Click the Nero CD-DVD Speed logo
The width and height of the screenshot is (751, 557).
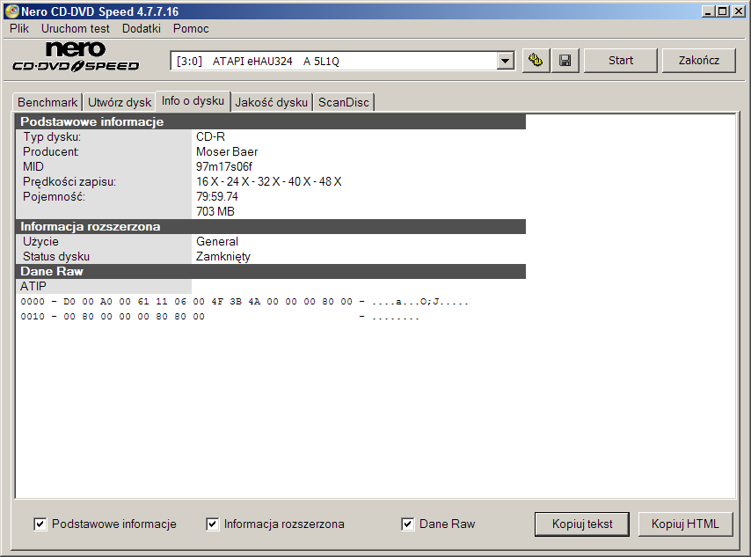click(76, 57)
